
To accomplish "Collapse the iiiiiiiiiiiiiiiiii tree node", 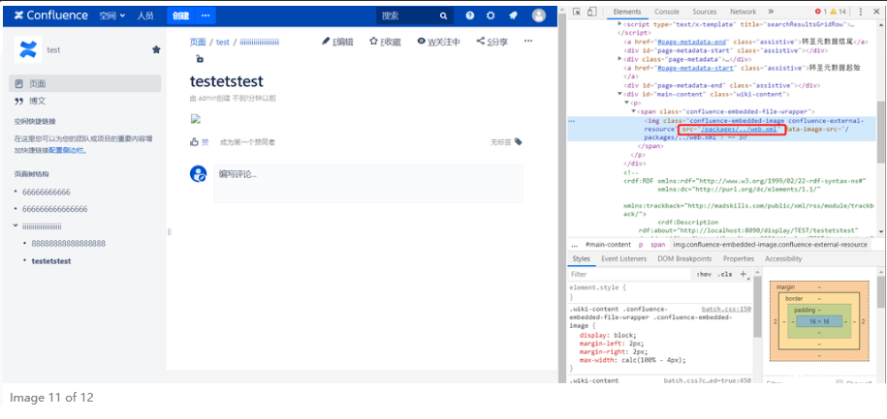I will (x=16, y=225).
